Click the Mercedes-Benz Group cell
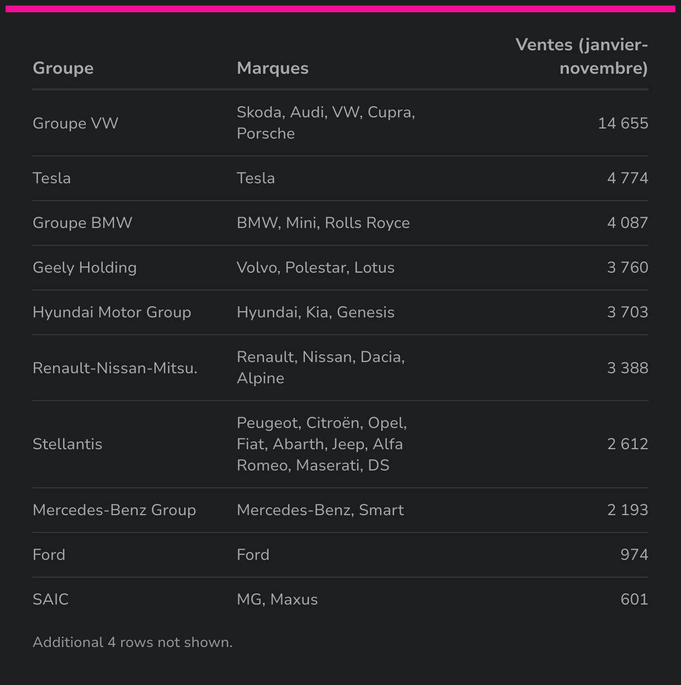Viewport: 681px width, 685px height. 114,510
